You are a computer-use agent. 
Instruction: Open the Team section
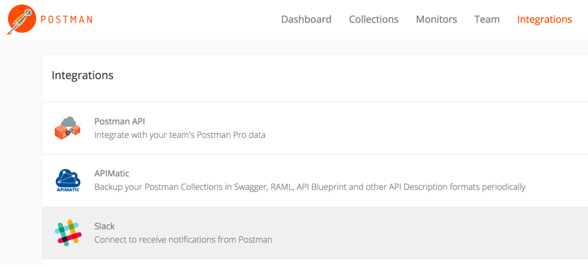pyautogui.click(x=487, y=19)
